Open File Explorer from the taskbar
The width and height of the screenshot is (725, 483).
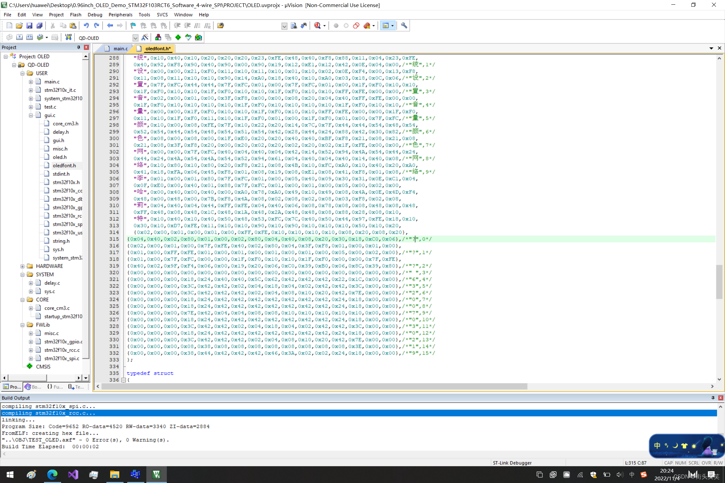[114, 475]
